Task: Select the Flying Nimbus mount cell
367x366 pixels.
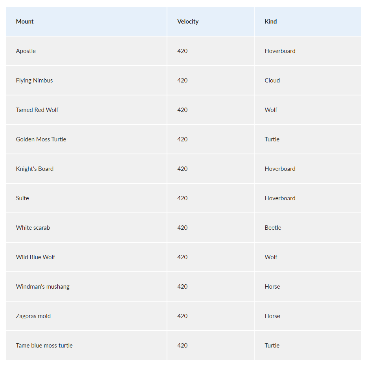Action: 86,81
